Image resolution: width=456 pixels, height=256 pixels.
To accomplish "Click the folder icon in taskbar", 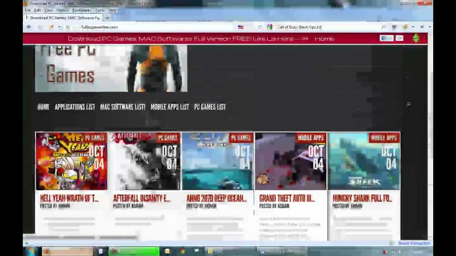I will (211, 252).
